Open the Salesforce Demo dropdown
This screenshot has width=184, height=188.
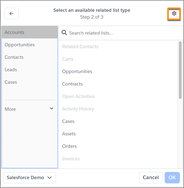29,178
